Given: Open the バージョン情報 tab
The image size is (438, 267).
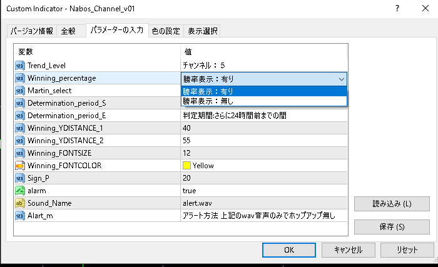Looking at the screenshot, I should coord(32,31).
